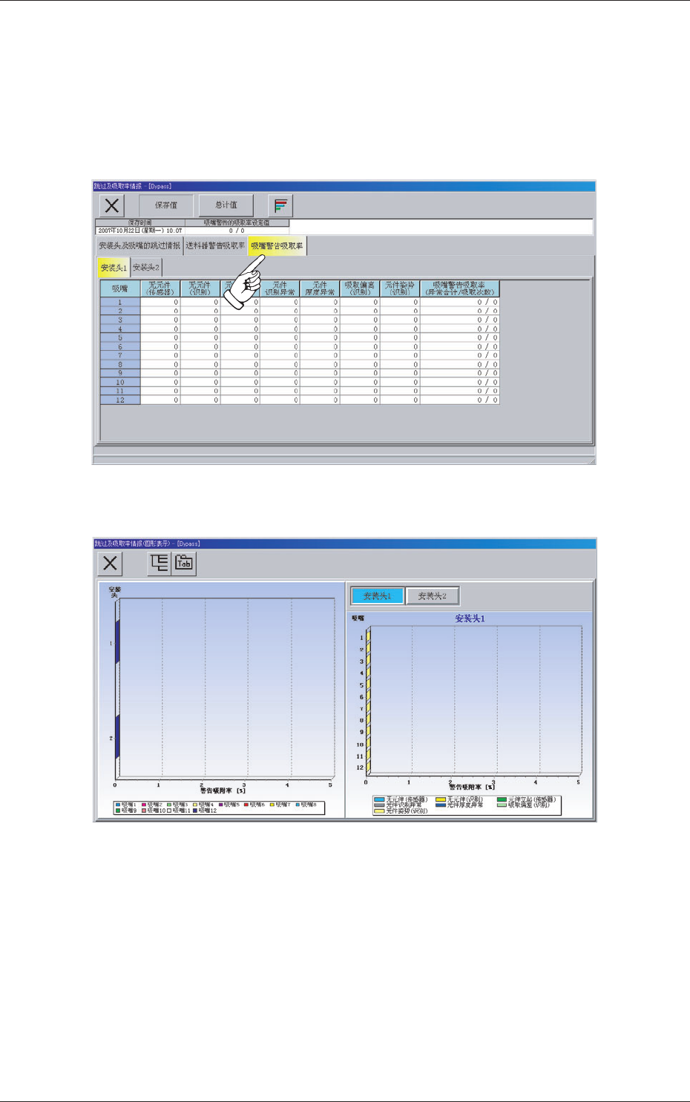Click the 无元件(识别) yellow legend swatch
This screenshot has height=1102, width=690.
[x=441, y=799]
